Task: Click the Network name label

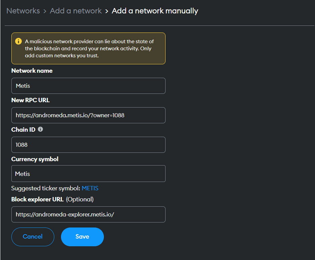Action: pyautogui.click(x=32, y=71)
